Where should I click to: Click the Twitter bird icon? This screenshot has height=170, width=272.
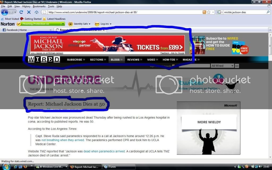coord(232,86)
